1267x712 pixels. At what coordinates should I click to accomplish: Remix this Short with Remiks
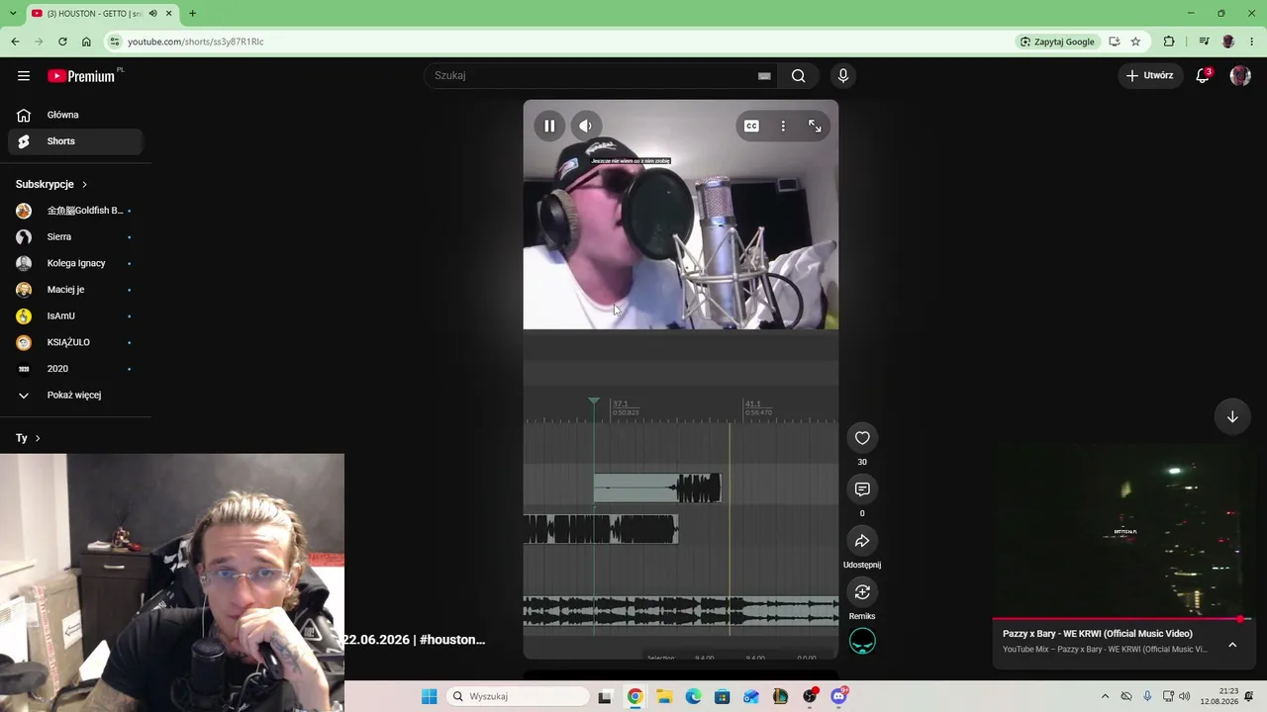862,592
